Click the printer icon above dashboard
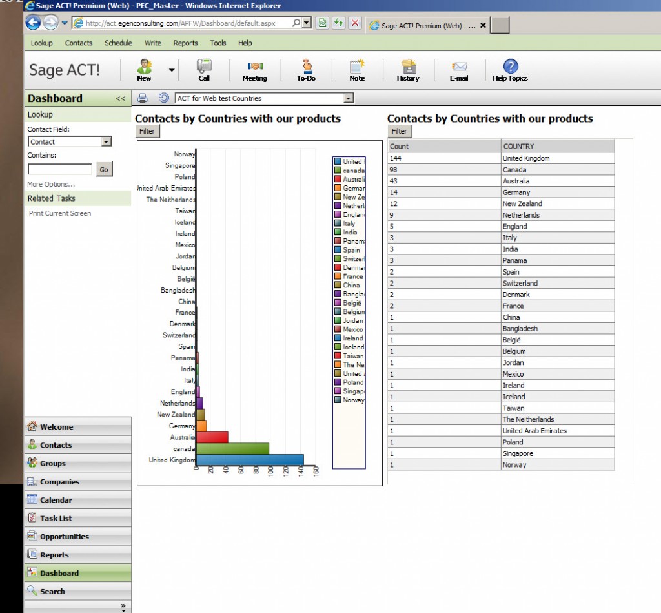The width and height of the screenshot is (661, 613). pyautogui.click(x=143, y=98)
